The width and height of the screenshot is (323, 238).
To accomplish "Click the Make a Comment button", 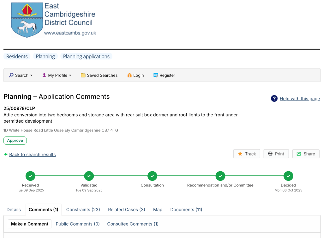I will pos(30,224).
